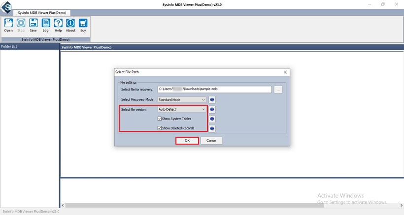The height and width of the screenshot is (215, 404).
Task: Open the Auto Detect file version dropdown
Action: 182,109
